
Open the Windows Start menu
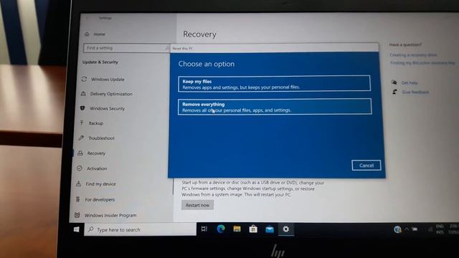(x=77, y=229)
